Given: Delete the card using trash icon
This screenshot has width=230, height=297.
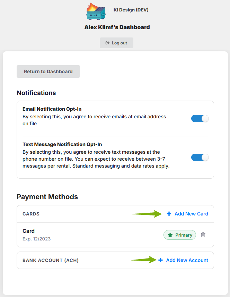Looking at the screenshot, I should click(203, 235).
